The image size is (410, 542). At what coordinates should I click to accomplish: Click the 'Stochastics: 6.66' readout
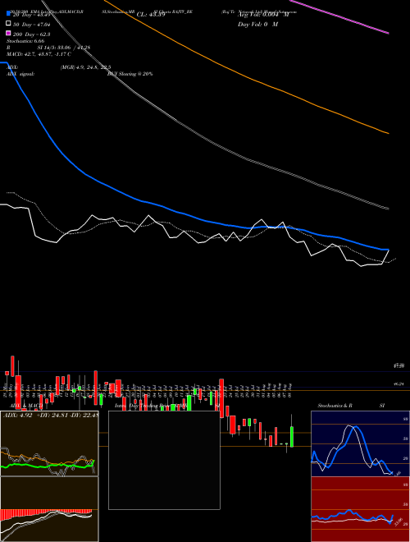25,41
